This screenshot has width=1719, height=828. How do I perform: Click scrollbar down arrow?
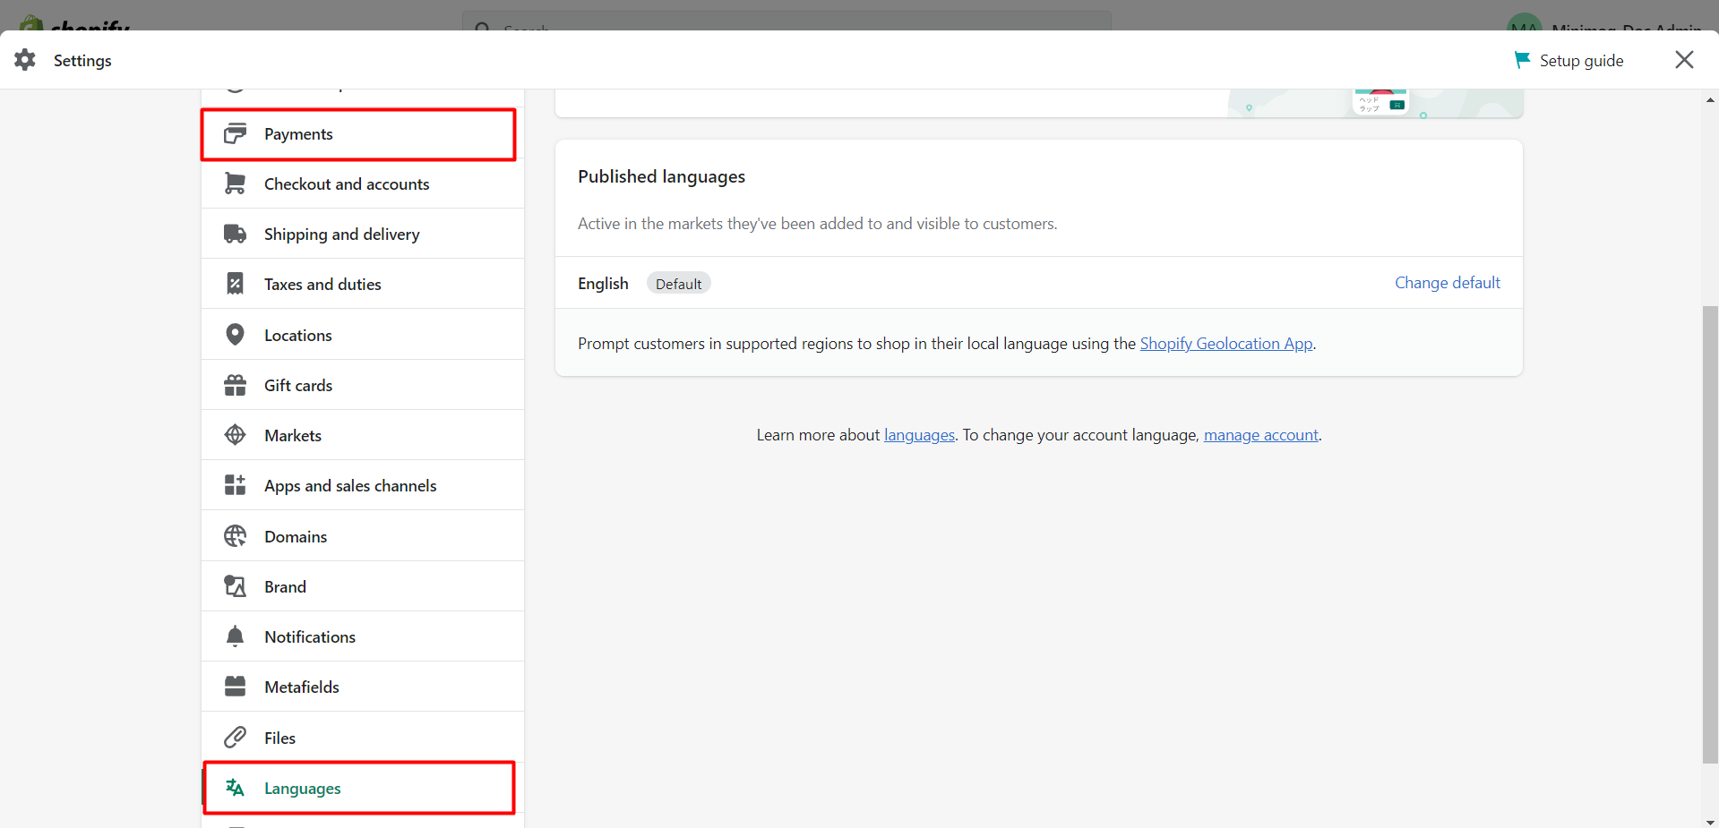pyautogui.click(x=1710, y=821)
